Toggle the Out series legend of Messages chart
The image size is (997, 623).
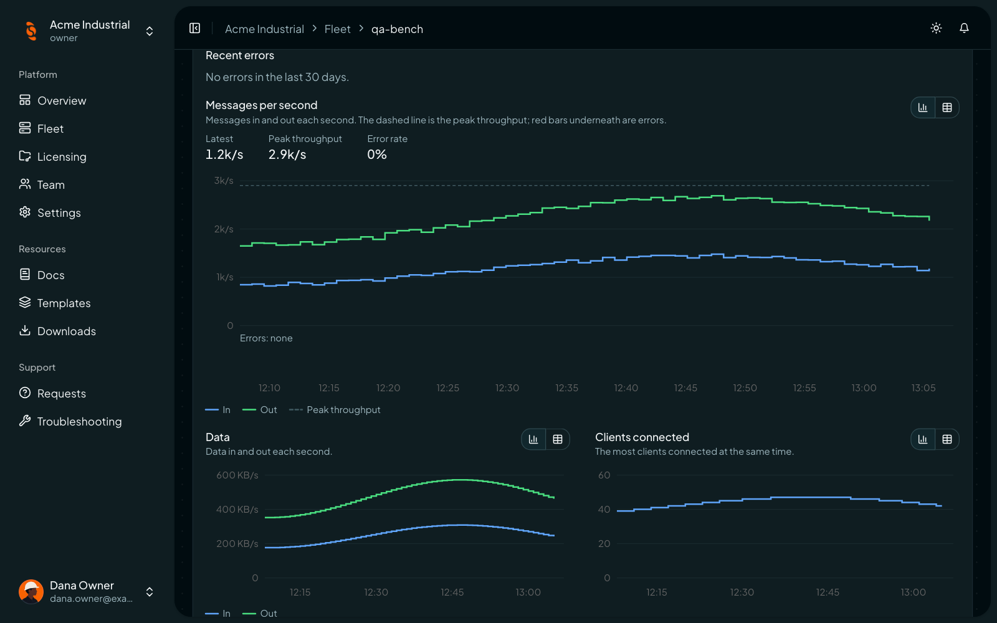(260, 410)
